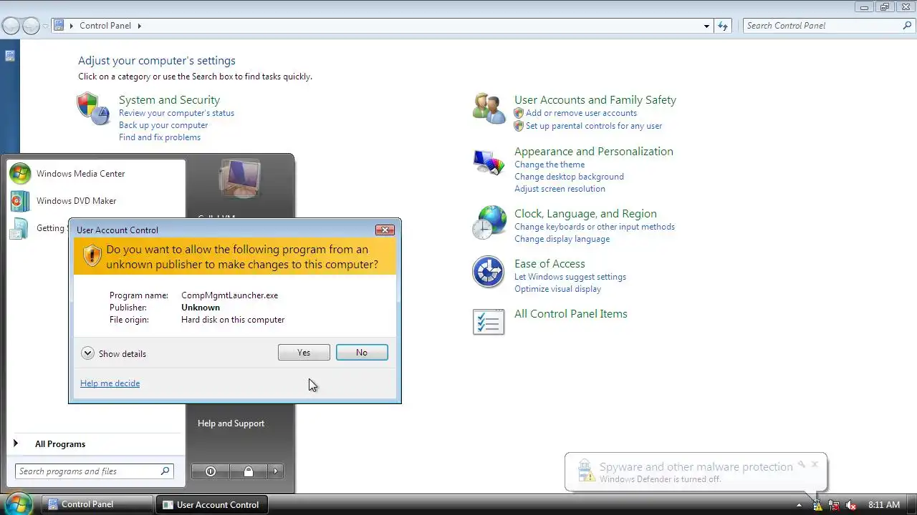The image size is (917, 515).
Task: Click the Start menu lock button
Action: (x=248, y=471)
